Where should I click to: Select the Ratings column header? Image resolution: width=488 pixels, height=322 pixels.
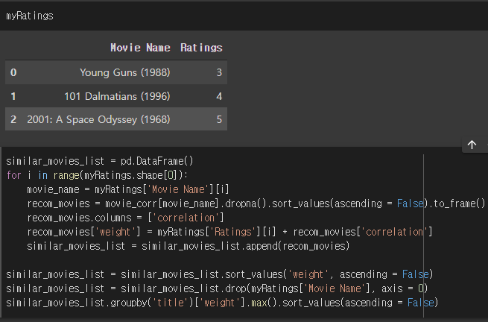tap(201, 48)
